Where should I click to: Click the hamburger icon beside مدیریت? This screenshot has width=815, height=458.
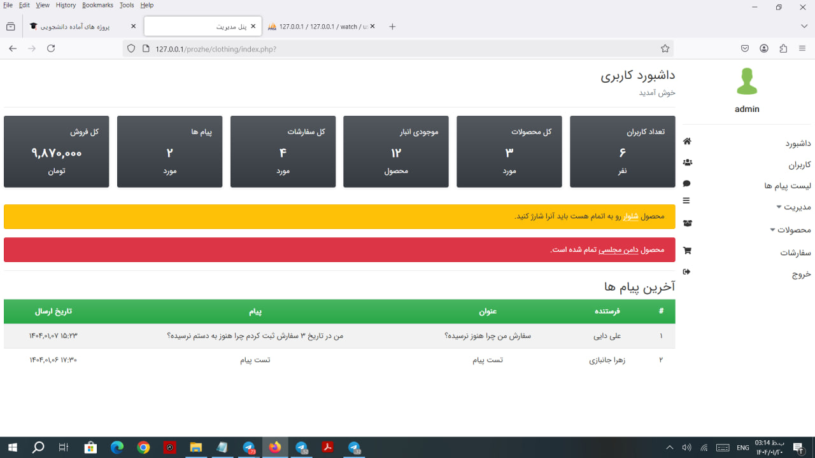point(686,200)
